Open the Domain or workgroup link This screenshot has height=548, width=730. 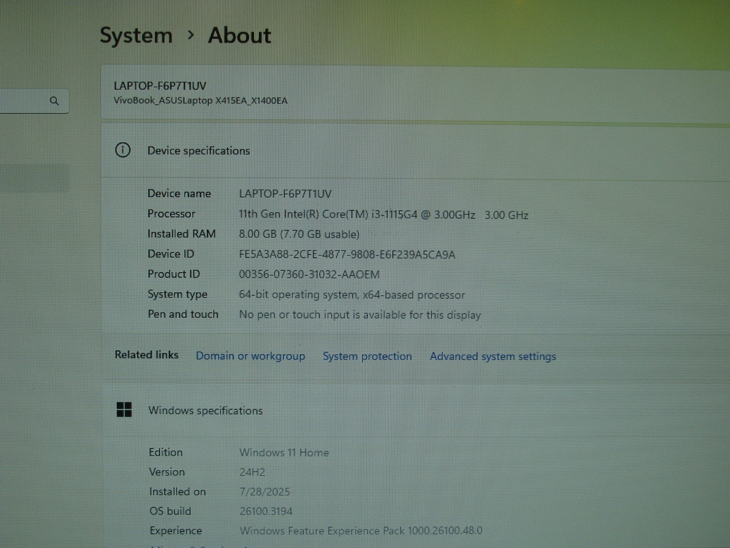[x=250, y=356]
